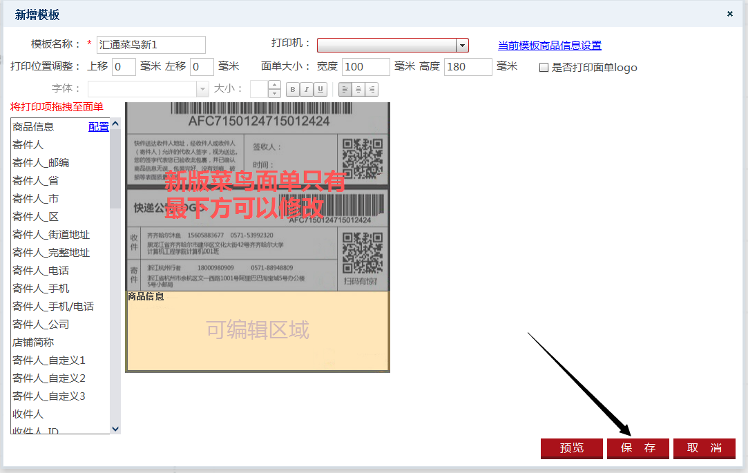Toggle bold text formatting
Screen dimensions: 748x473
293,89
